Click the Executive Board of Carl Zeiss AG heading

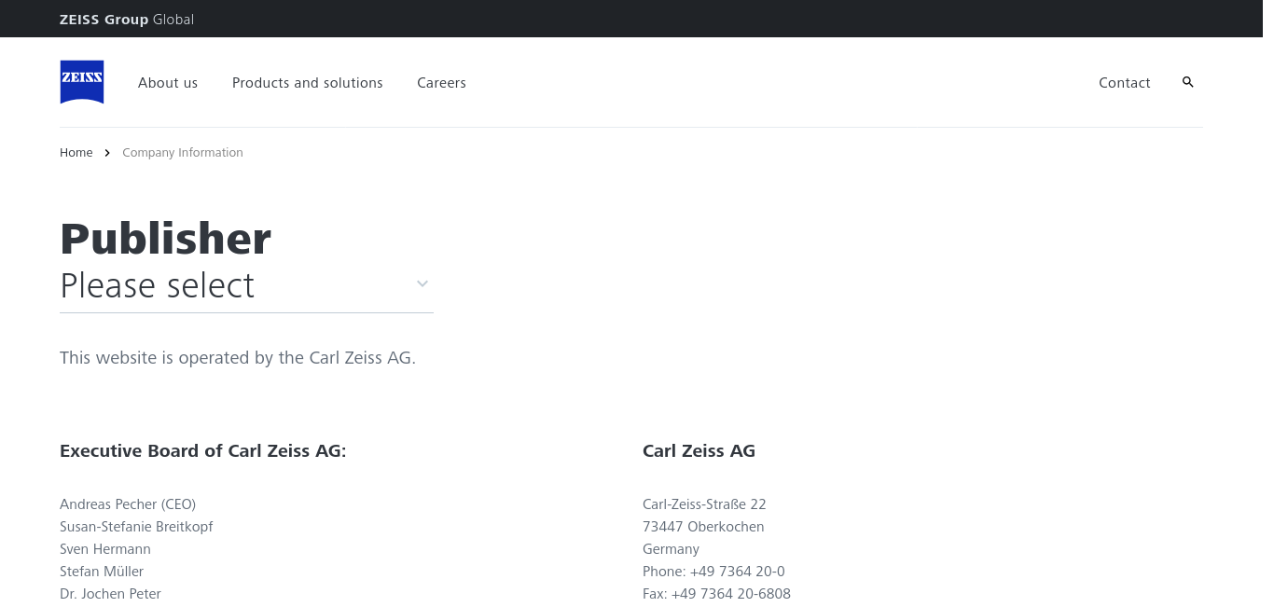tap(203, 451)
